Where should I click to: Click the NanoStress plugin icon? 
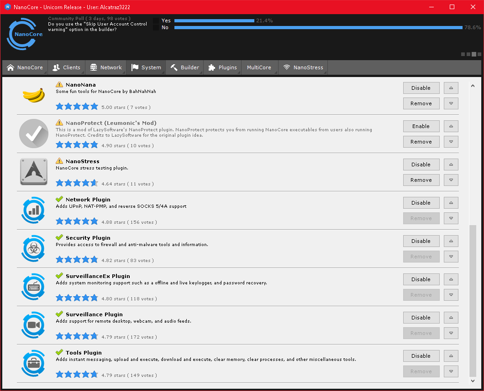click(x=34, y=172)
